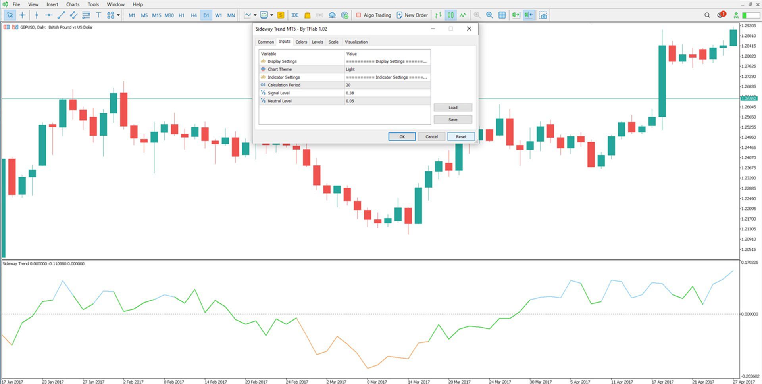Viewport: 762px width, 384px height.
Task: Select the text label tool
Action: 98,15
